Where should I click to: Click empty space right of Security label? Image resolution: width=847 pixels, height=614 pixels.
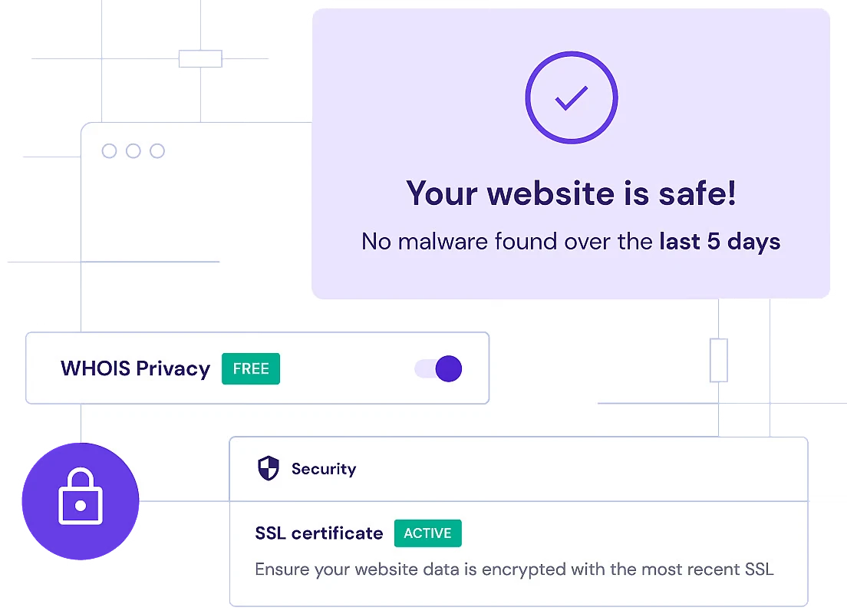coord(575,469)
